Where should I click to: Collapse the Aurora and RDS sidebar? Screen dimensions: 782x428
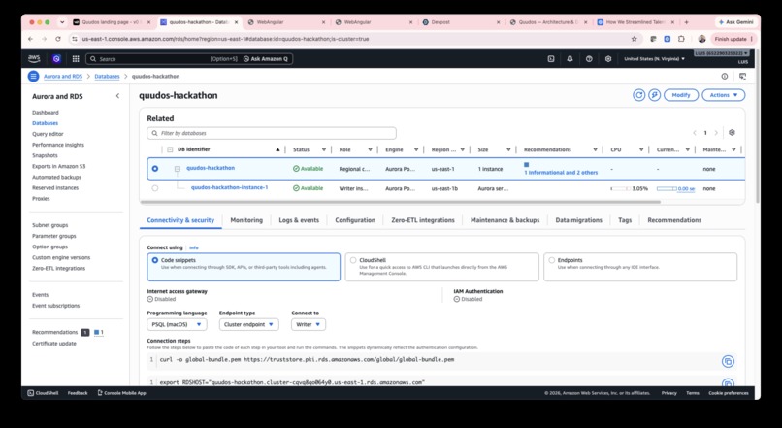point(117,96)
